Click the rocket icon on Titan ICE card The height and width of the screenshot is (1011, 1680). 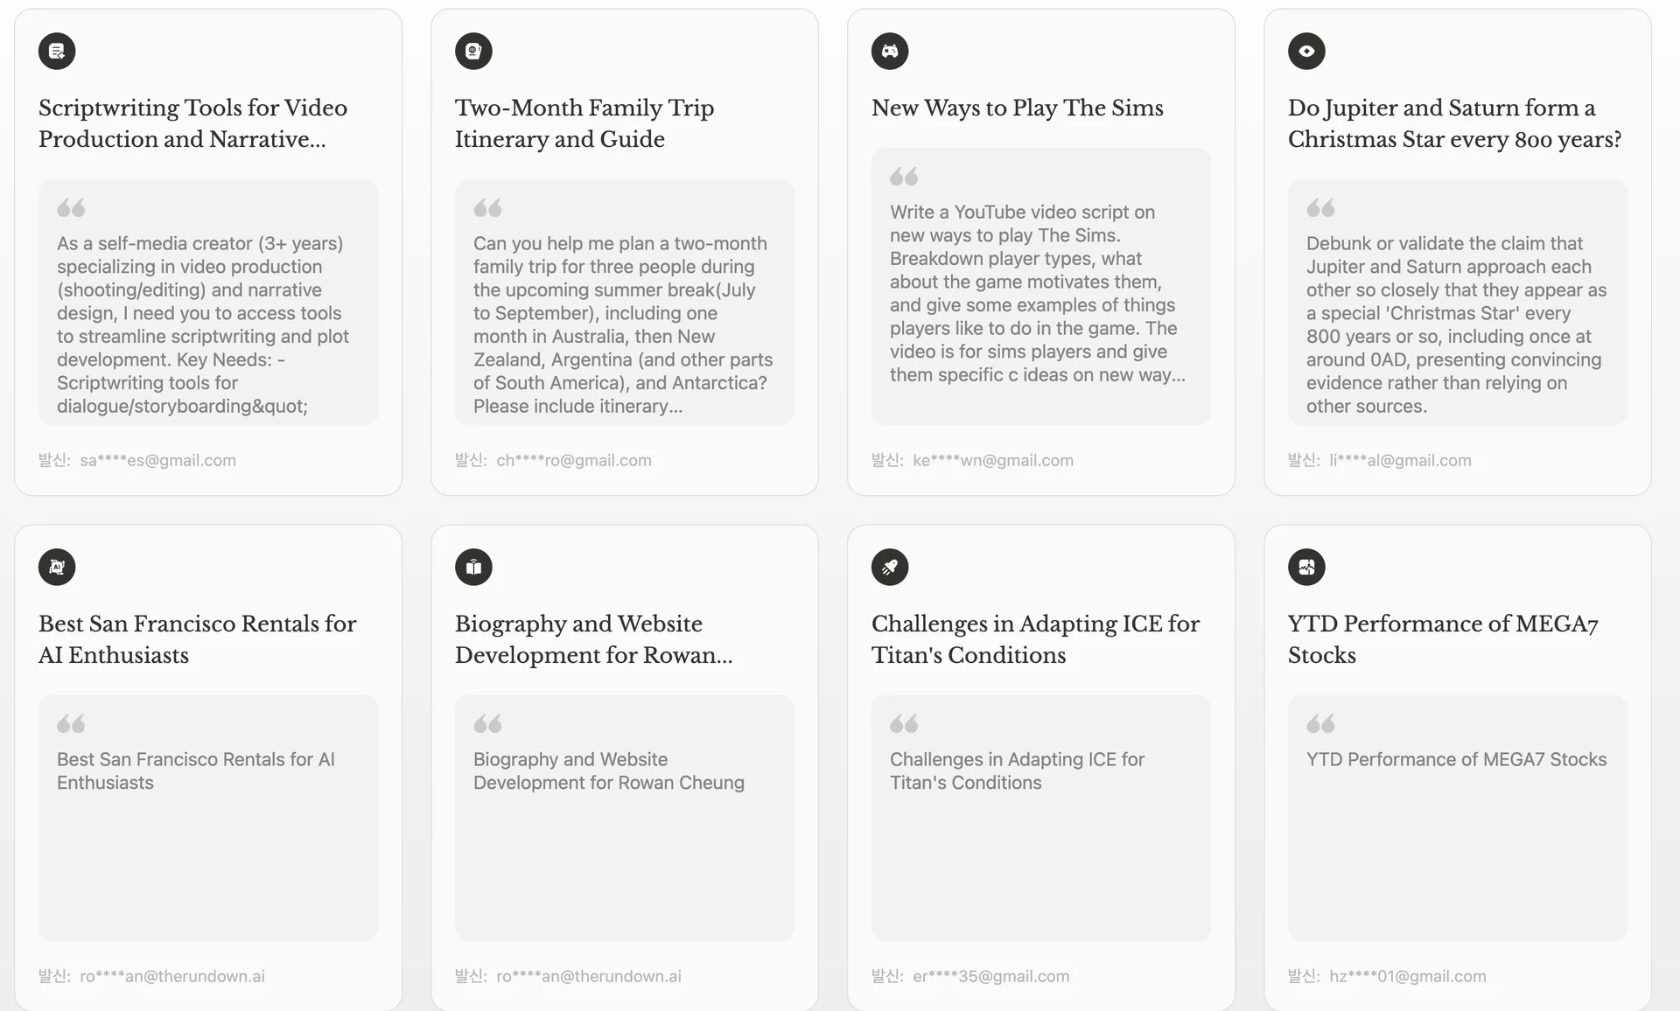pyautogui.click(x=890, y=567)
